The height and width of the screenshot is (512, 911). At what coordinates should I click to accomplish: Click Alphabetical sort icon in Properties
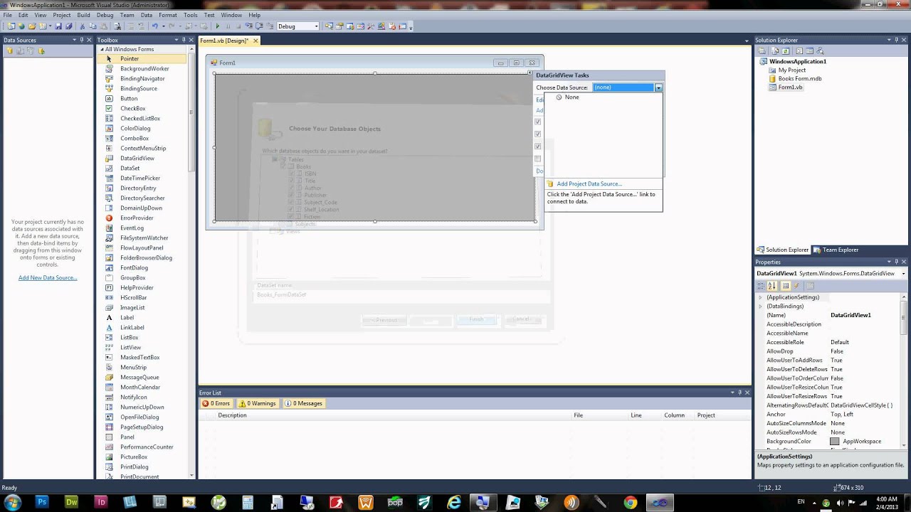coord(772,286)
